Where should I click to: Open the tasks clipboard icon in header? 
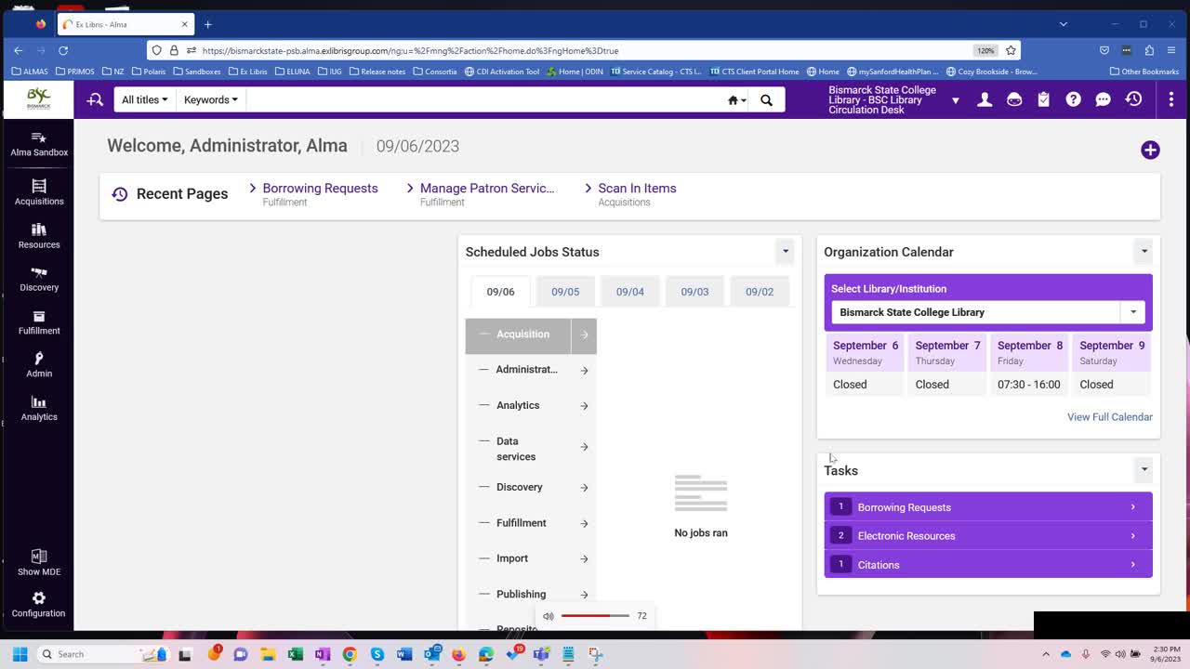(1044, 99)
